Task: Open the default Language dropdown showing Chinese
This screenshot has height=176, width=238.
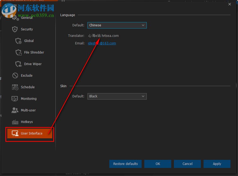Action: click(x=117, y=25)
